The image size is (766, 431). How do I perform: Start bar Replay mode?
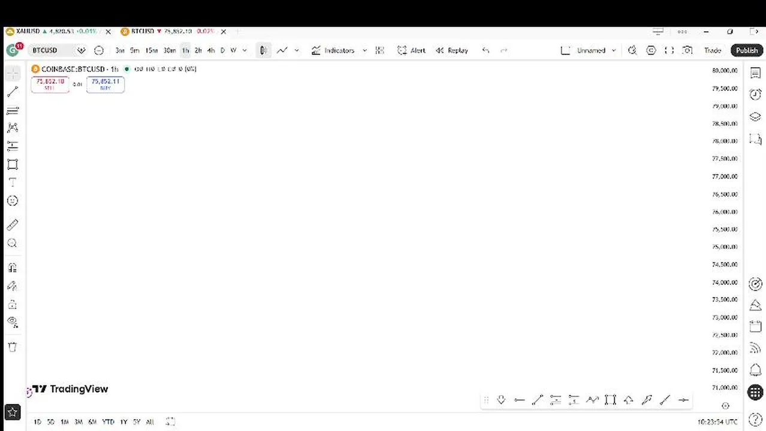point(452,50)
